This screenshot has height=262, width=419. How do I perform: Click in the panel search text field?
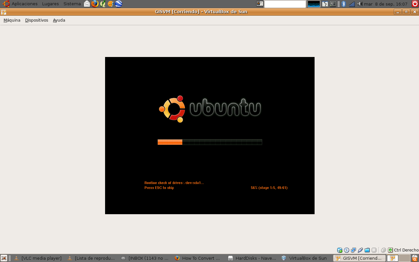click(x=285, y=4)
